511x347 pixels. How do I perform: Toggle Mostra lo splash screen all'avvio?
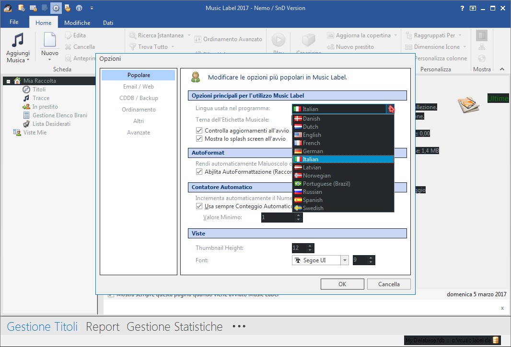click(x=199, y=139)
